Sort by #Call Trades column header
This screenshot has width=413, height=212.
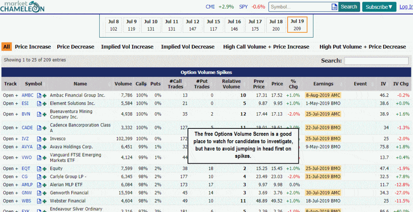[x=175, y=84]
